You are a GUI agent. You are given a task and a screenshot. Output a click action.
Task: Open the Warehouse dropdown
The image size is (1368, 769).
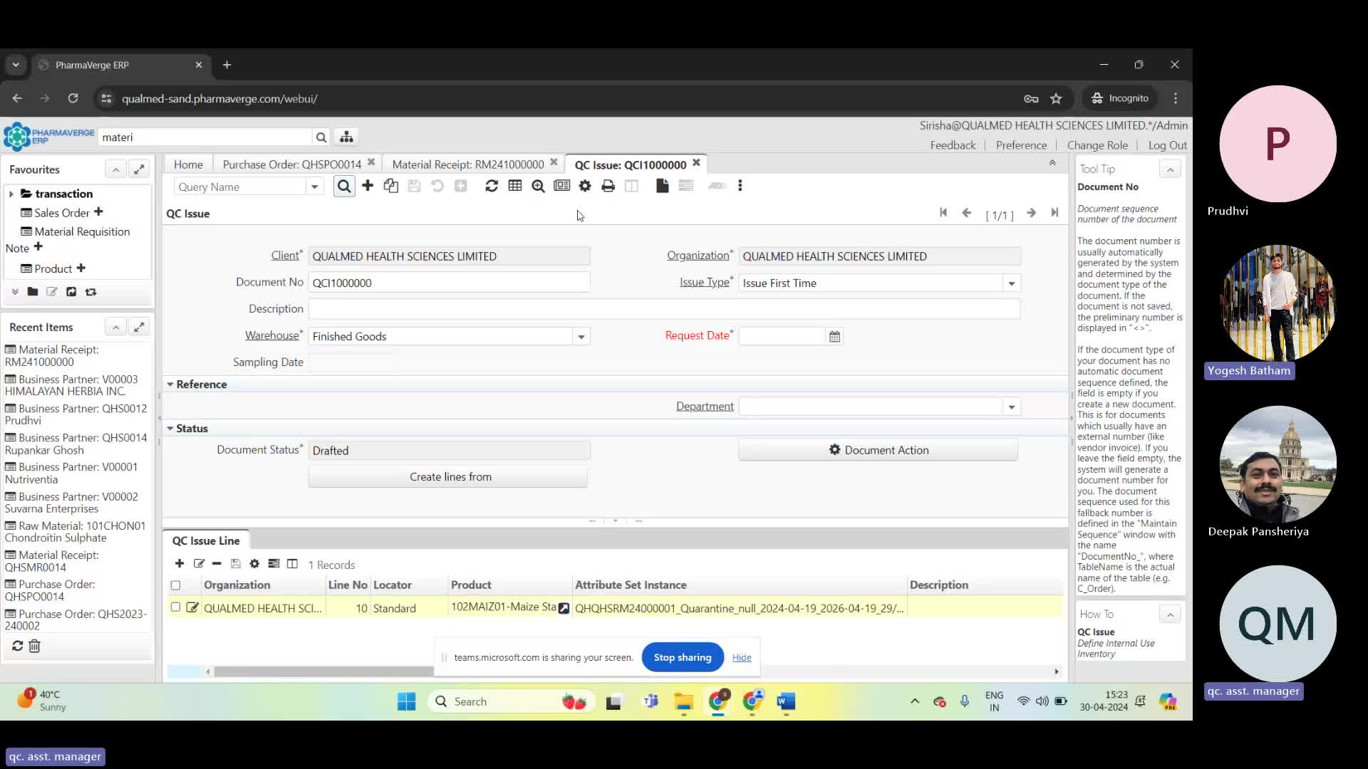point(581,337)
